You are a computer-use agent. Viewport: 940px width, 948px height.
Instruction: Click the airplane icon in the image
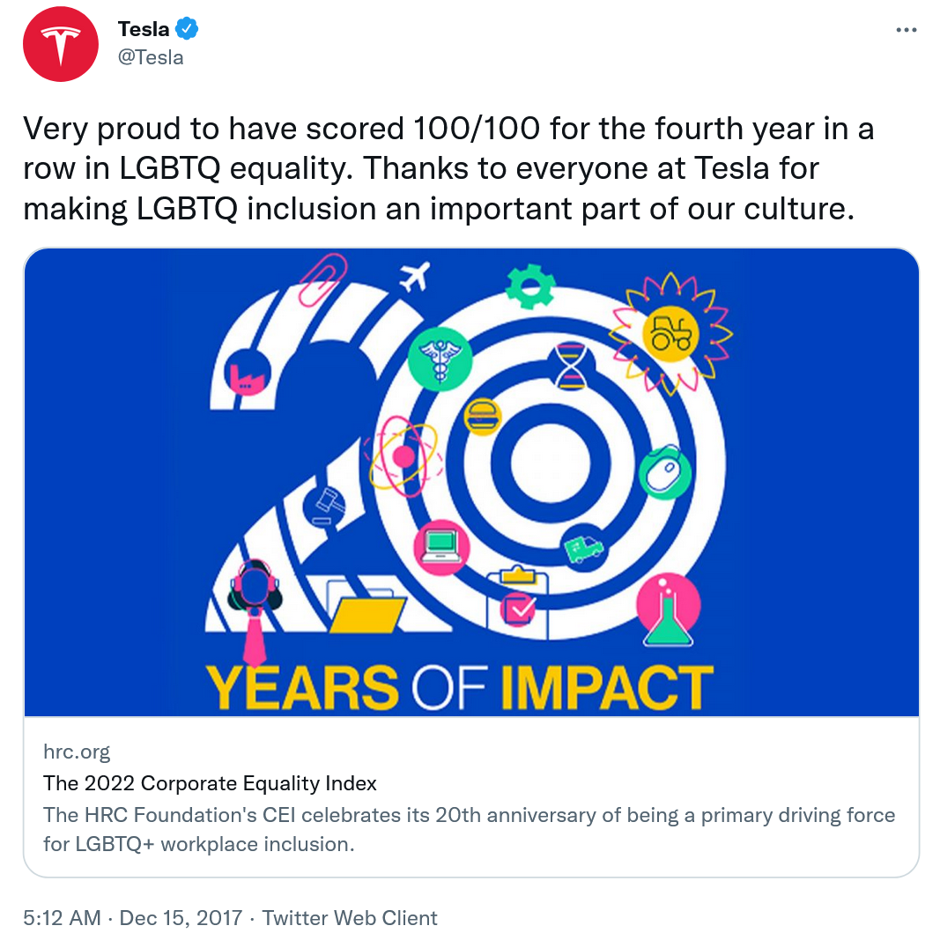coord(414,276)
